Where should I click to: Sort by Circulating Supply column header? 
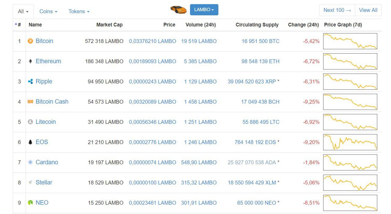257,25
